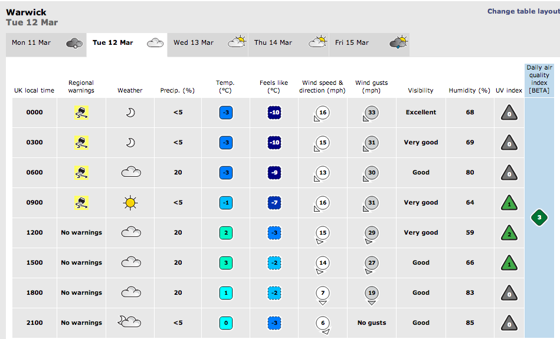Image resolution: width=560 pixels, height=339 pixels.
Task: Click the 1800 time row label
Action: [x=35, y=292]
